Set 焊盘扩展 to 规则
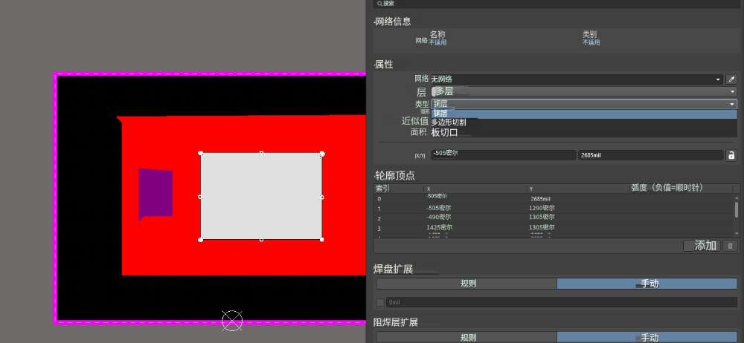Viewport: 744px width, 343px height. [466, 284]
